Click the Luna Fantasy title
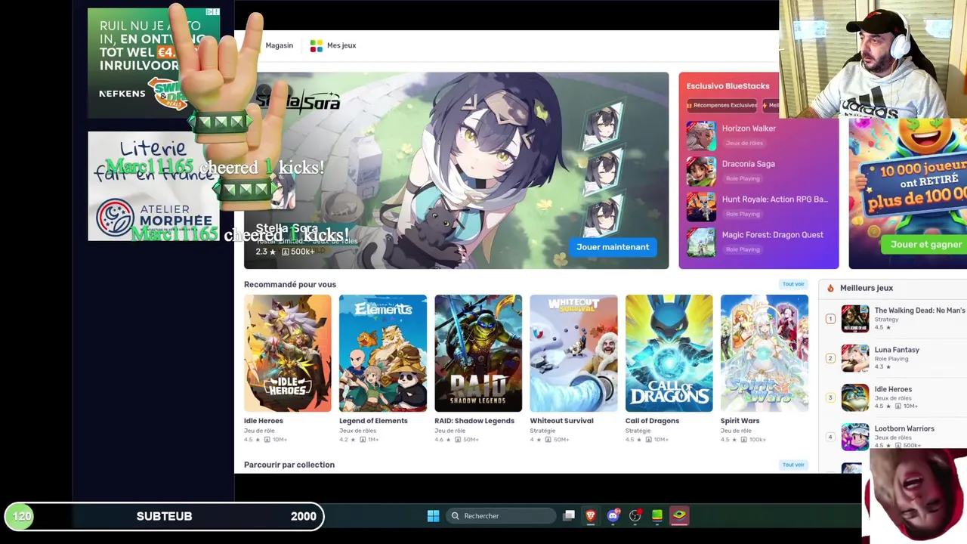The width and height of the screenshot is (967, 544). pyautogui.click(x=897, y=350)
